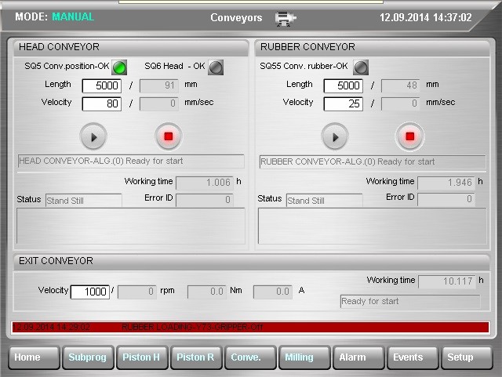502x377 pixels.
Task: Edit Rubber Conveyor Length setpoint 5000
Action: point(344,85)
